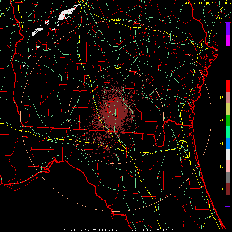Click the BI brown legend swatch
Screen dimensions: 232x232
coord(228,189)
